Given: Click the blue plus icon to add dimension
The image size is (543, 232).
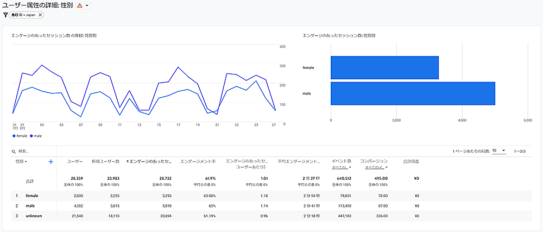Looking at the screenshot, I should point(51,161).
